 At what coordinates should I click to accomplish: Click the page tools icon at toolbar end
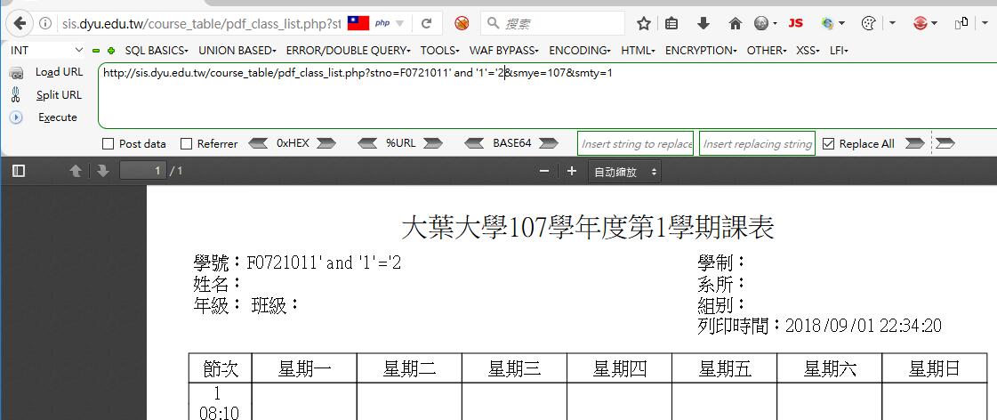[961, 23]
